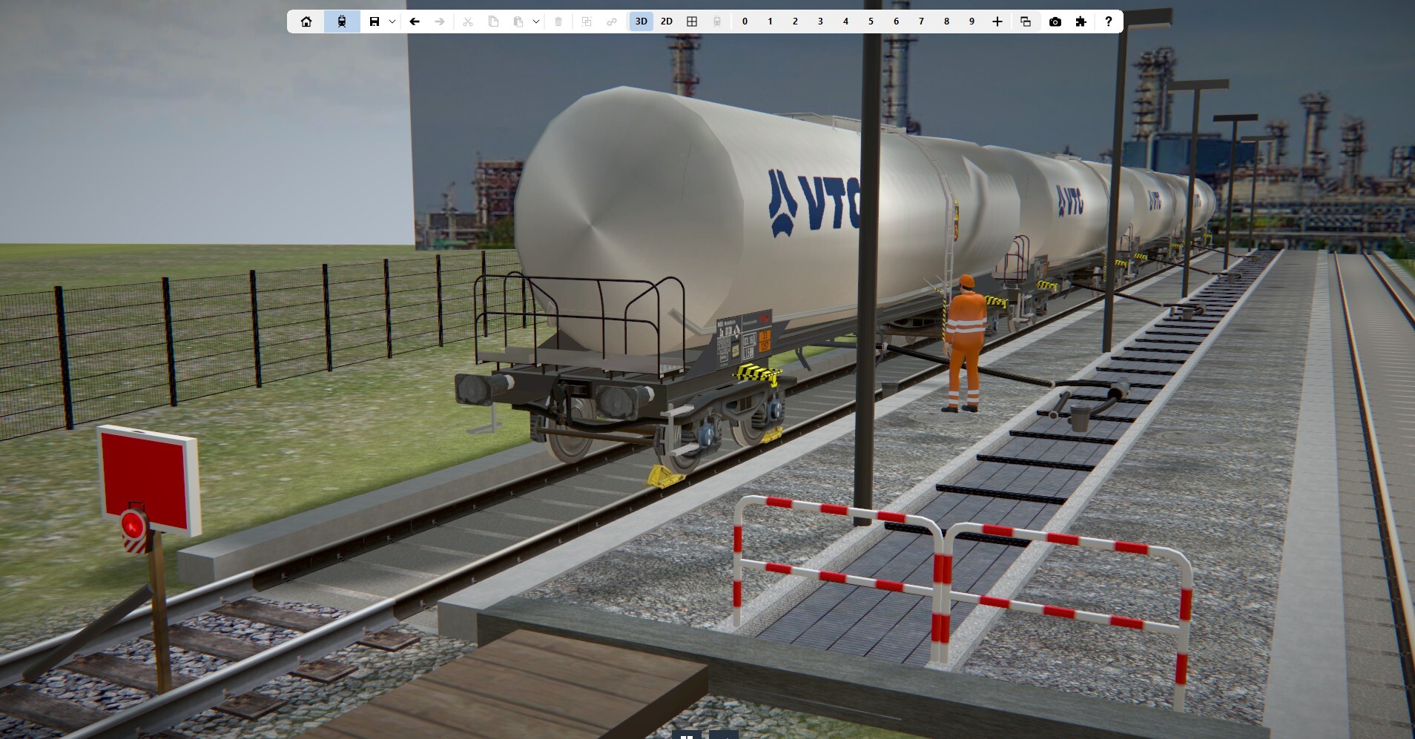Click the chain link icon
This screenshot has height=739, width=1415.
point(612,21)
